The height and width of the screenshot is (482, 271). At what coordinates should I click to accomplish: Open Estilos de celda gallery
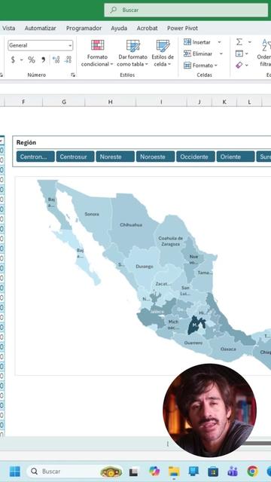[163, 53]
